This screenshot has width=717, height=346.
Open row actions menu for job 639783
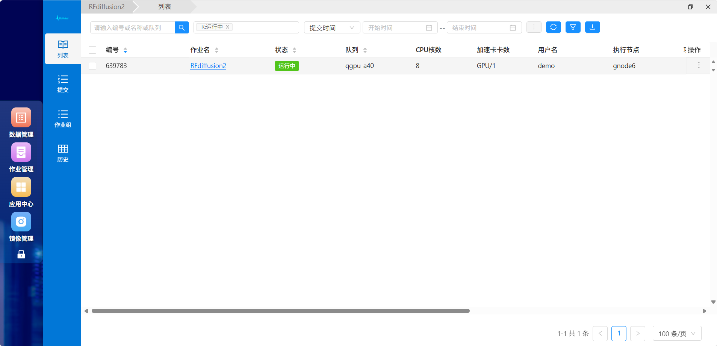point(699,65)
